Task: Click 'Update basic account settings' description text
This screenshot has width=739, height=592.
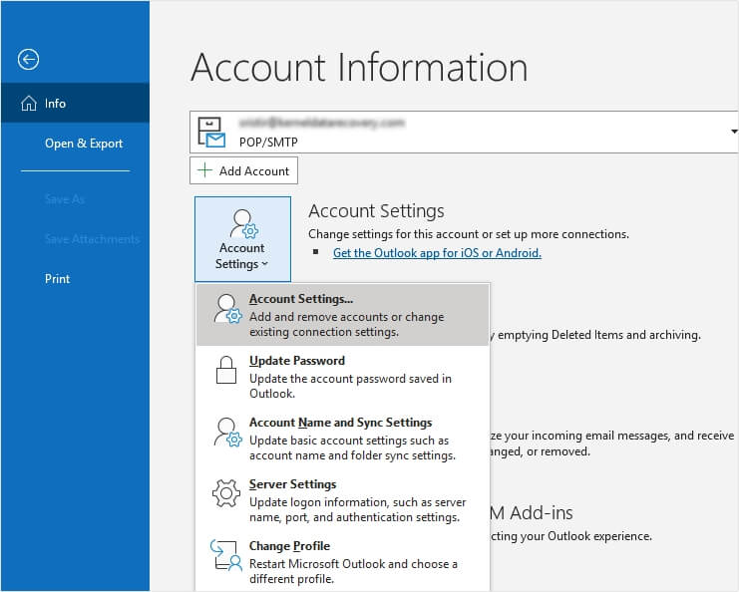Action: [x=352, y=447]
